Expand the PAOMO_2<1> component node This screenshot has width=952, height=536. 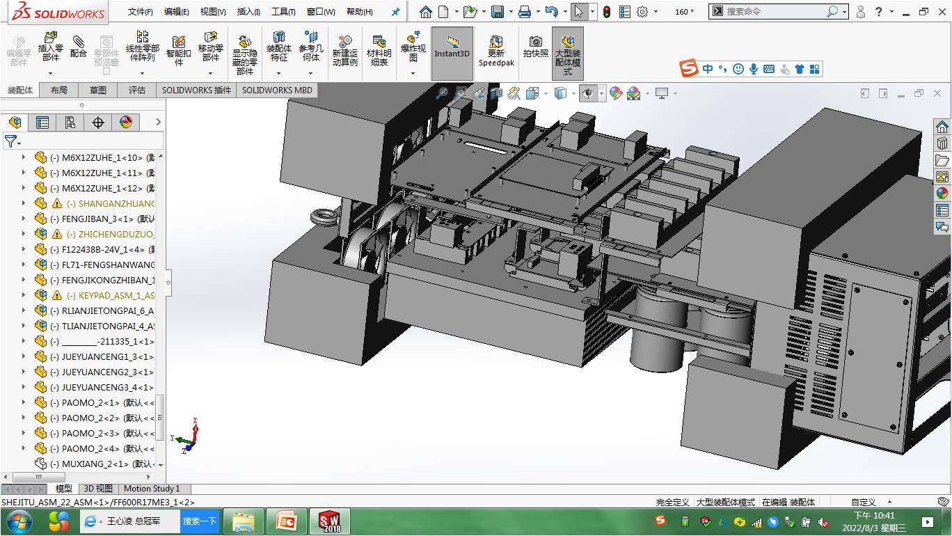click(x=24, y=402)
